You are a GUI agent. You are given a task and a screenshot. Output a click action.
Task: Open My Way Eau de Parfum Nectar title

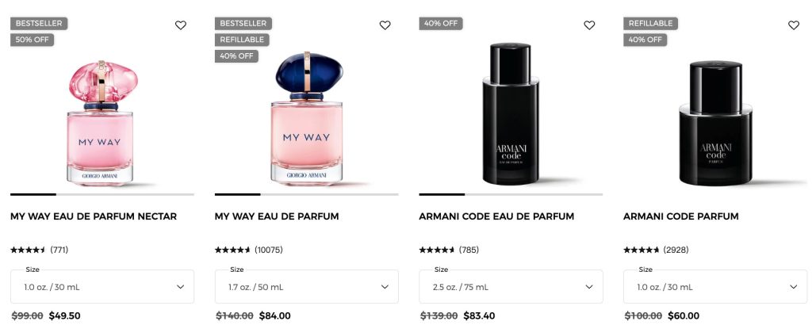tap(94, 216)
